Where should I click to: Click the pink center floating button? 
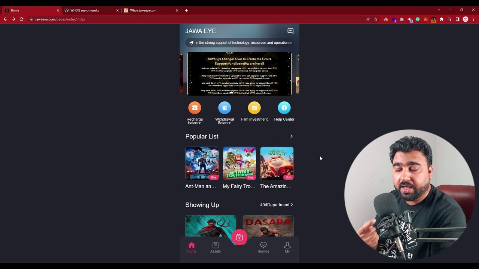[x=239, y=237]
